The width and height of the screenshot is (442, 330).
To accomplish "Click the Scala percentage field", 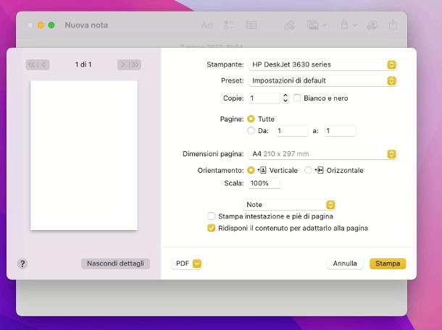I will 264,183.
